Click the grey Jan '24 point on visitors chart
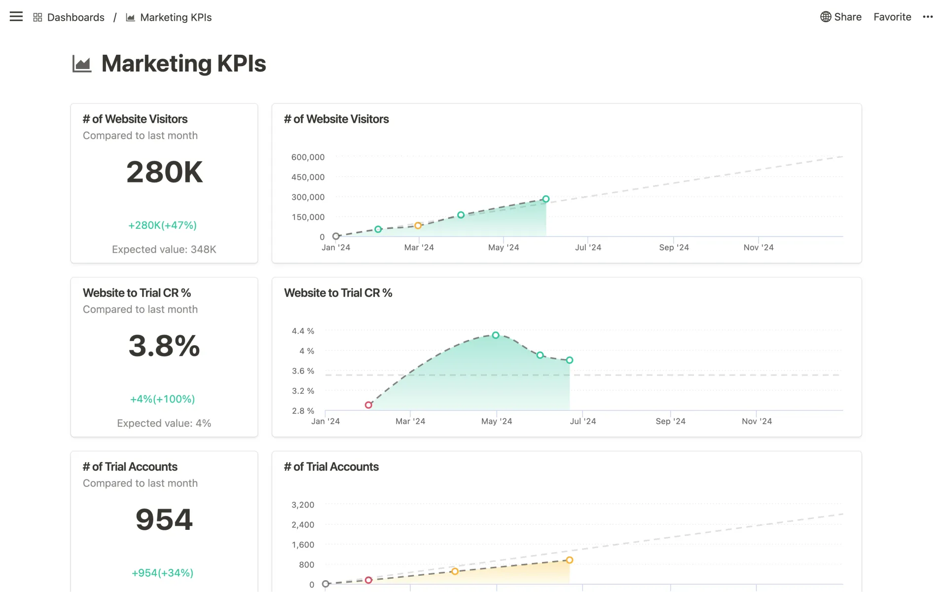The image size is (947, 592). tap(336, 236)
